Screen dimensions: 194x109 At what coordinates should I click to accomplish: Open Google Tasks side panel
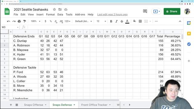(189, 44)
